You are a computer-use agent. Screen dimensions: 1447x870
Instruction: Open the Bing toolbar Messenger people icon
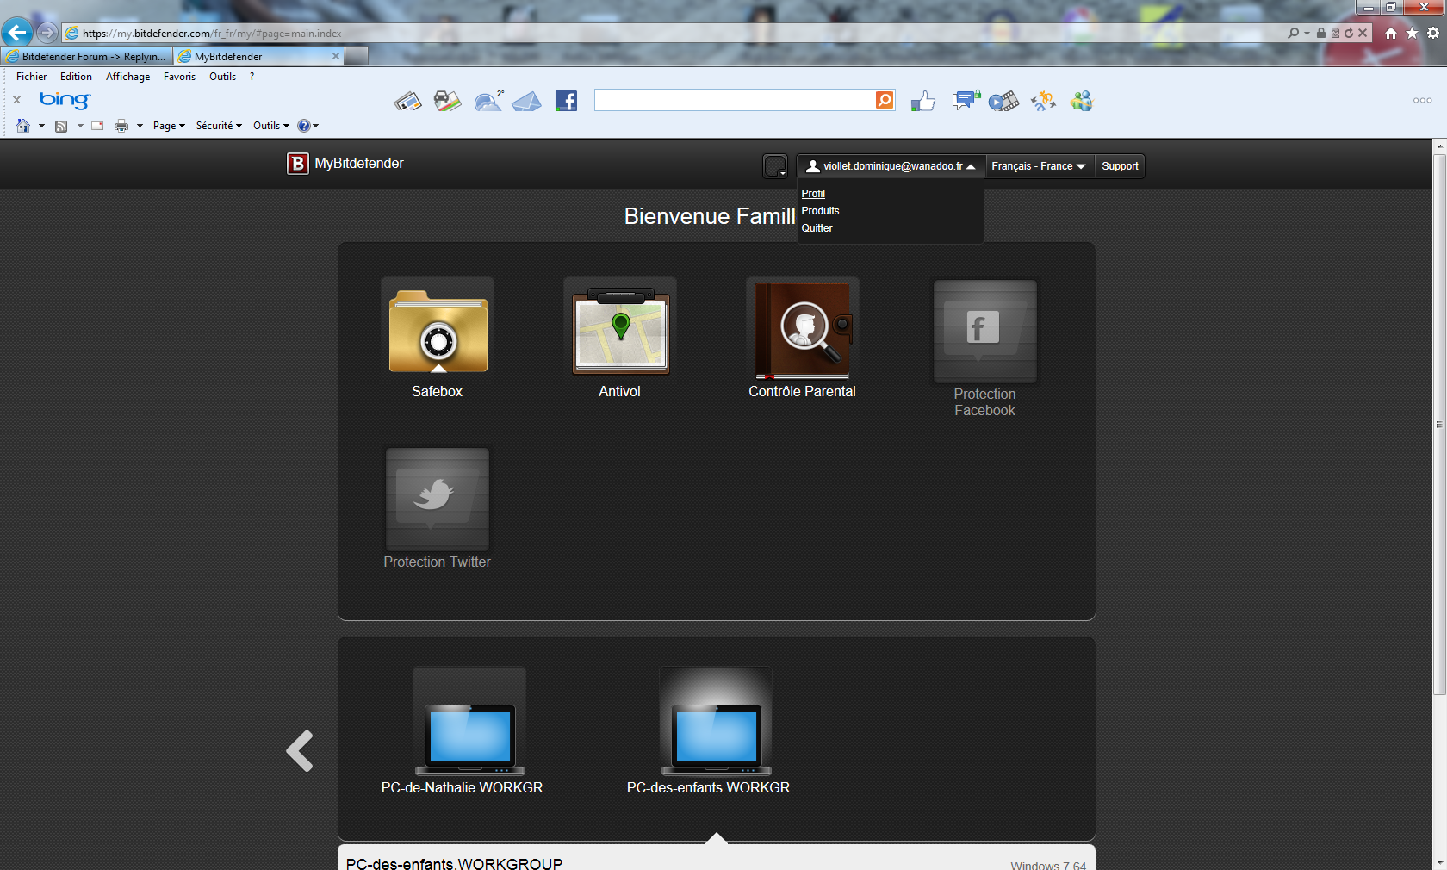(1082, 102)
